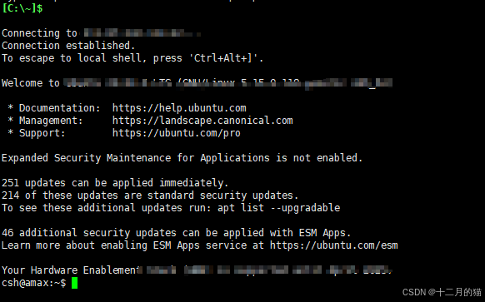This screenshot has height=302, width=485.
Task: Open the https://help.ubuntu.com link
Action: (x=179, y=108)
